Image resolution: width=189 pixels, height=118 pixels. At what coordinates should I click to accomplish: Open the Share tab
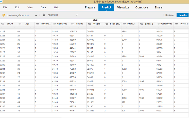click(x=158, y=7)
